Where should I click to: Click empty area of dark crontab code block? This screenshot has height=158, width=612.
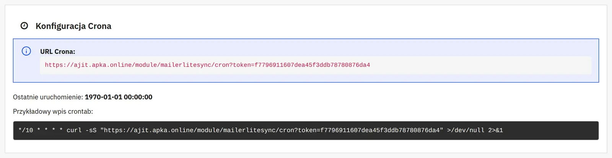[x=551, y=130]
